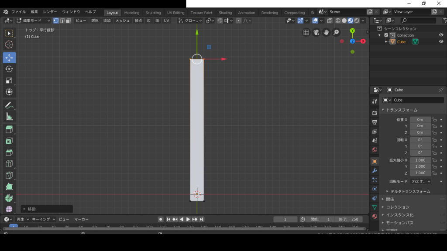Toggle camera view via viewport camera icon
The height and width of the screenshot is (251, 447).
[316, 32]
